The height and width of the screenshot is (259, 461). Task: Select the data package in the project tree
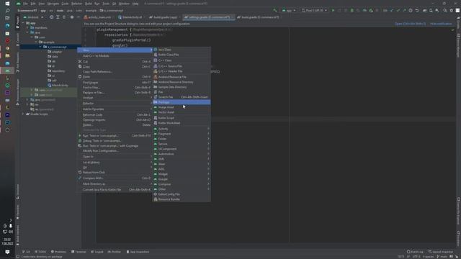(53, 56)
